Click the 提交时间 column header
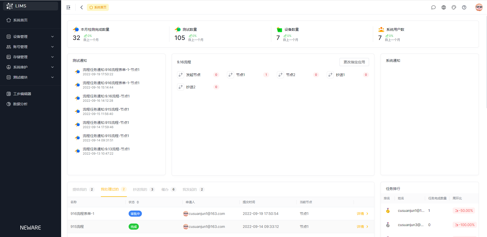The image size is (487, 237). pos(249,202)
